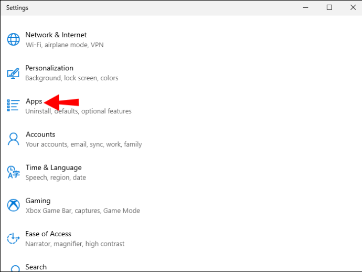
Task: Click 'Your accounts, email, sync, work, family'
Action: 83,144
